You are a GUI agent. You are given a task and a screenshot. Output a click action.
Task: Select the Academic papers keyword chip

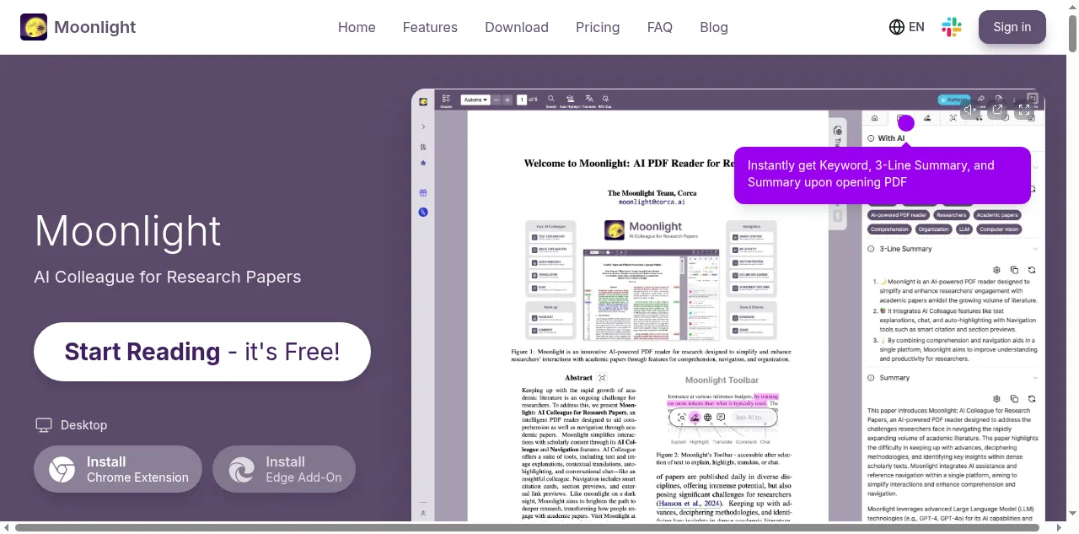tap(997, 215)
